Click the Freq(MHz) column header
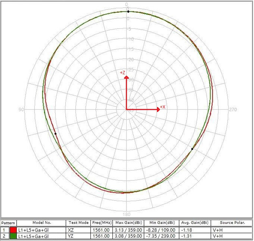254x241 pixels. (101, 223)
